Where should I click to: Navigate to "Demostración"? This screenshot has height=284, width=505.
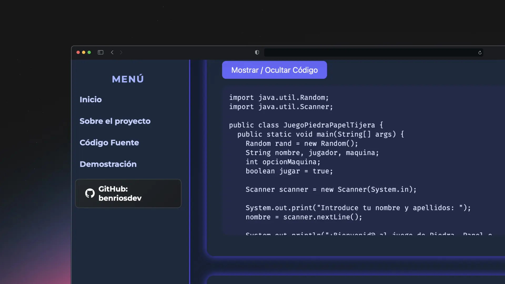coord(108,164)
